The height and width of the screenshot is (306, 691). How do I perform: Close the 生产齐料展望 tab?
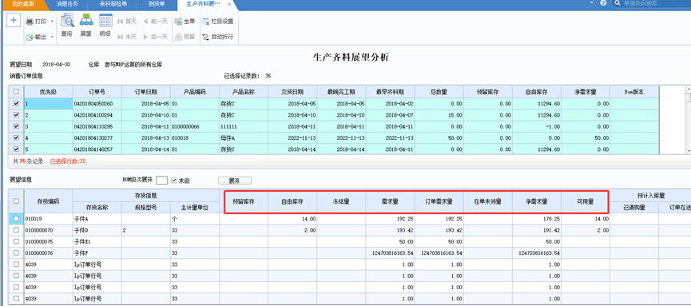point(229,4)
